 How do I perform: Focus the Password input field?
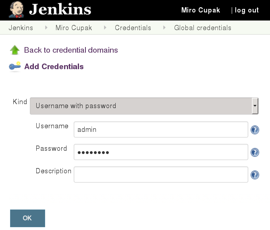click(160, 152)
